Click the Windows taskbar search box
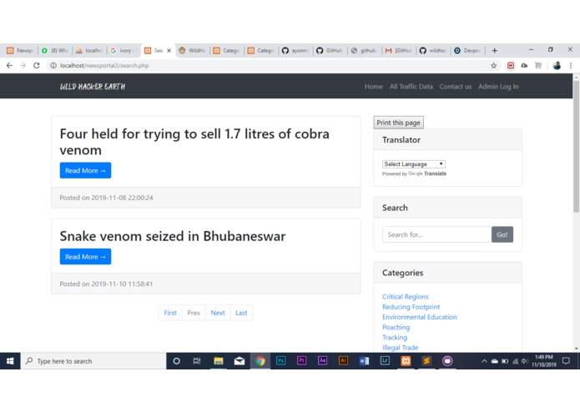 (x=93, y=361)
